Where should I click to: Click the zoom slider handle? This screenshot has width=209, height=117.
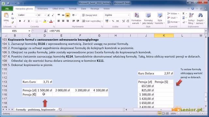click(191, 113)
